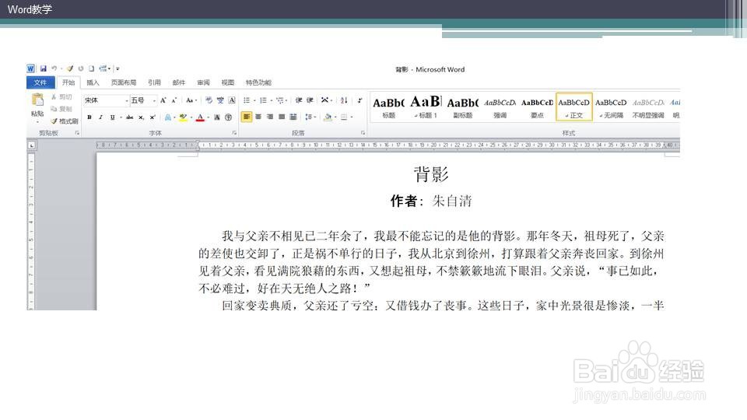Expand the Customize Quick Access Toolbar arrow
Screen dimensions: 747x420
pyautogui.click(x=117, y=68)
